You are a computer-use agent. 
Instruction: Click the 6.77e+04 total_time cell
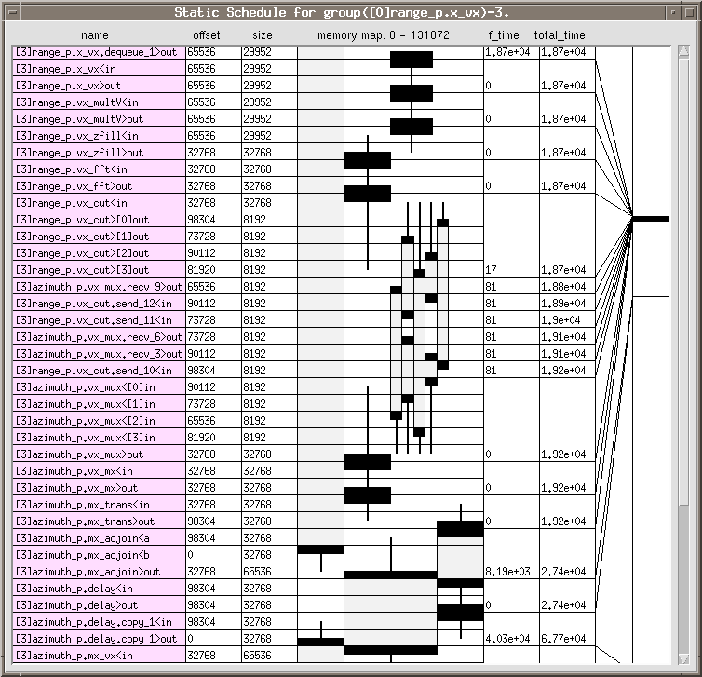pyautogui.click(x=564, y=639)
